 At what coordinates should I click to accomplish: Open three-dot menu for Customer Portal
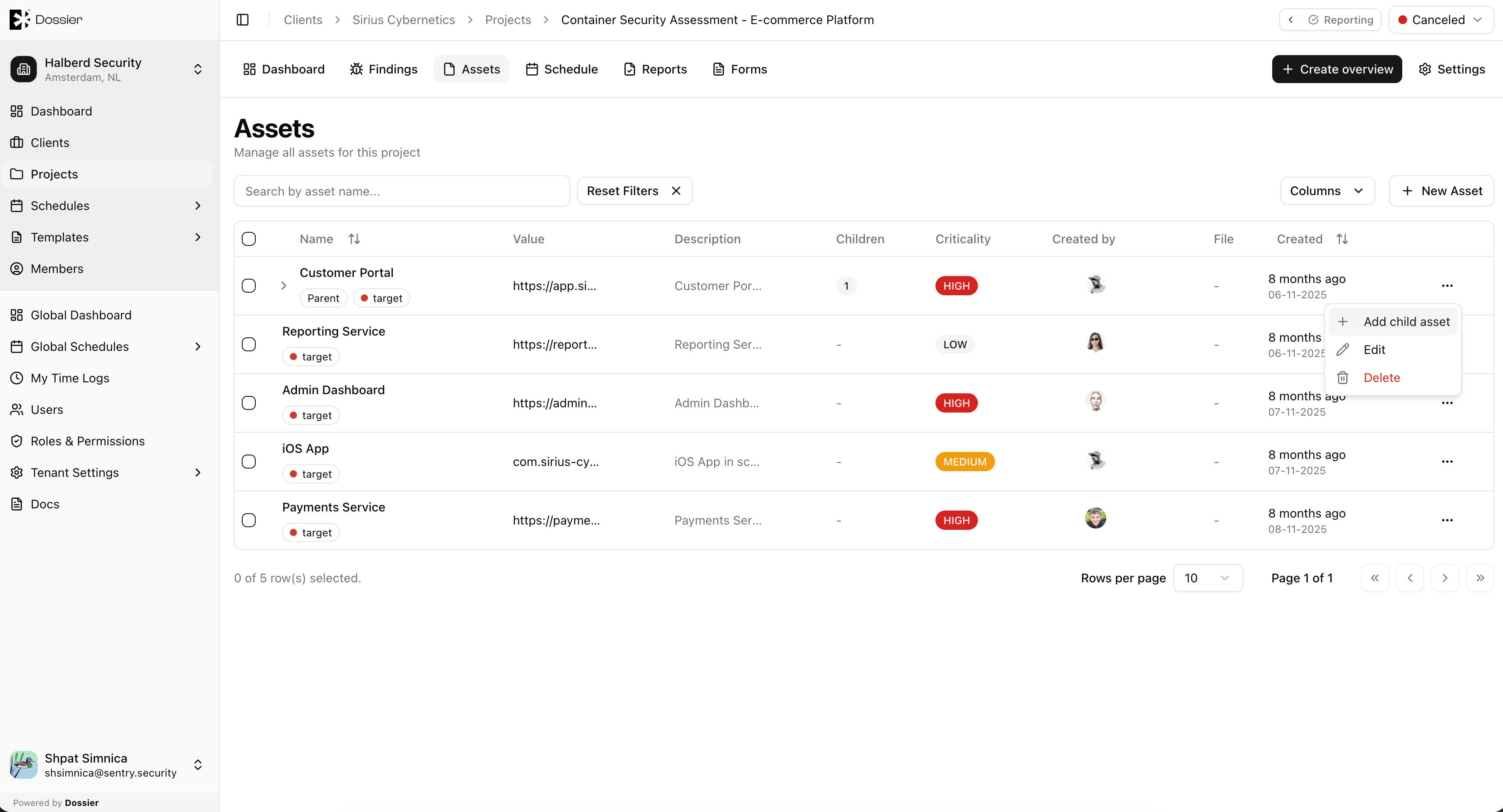(1447, 286)
